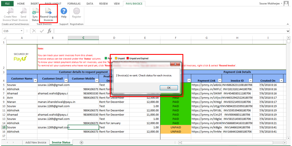Click the 11,000.00 amount cell
The width and height of the screenshot is (292, 146).
click(x=145, y=115)
